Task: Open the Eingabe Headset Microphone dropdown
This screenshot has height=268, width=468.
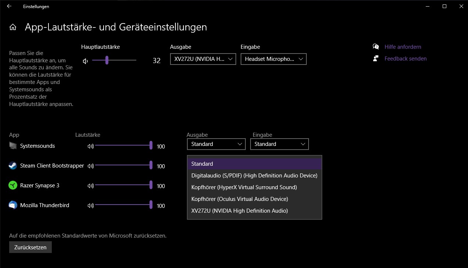Action: (273, 59)
